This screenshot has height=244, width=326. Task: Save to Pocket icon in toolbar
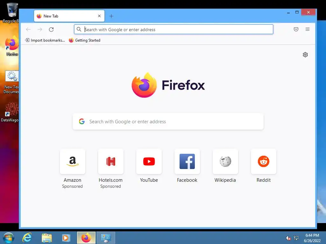click(296, 29)
